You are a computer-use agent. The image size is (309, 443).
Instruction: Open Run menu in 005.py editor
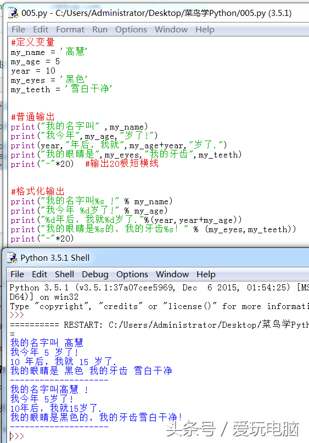[100, 30]
